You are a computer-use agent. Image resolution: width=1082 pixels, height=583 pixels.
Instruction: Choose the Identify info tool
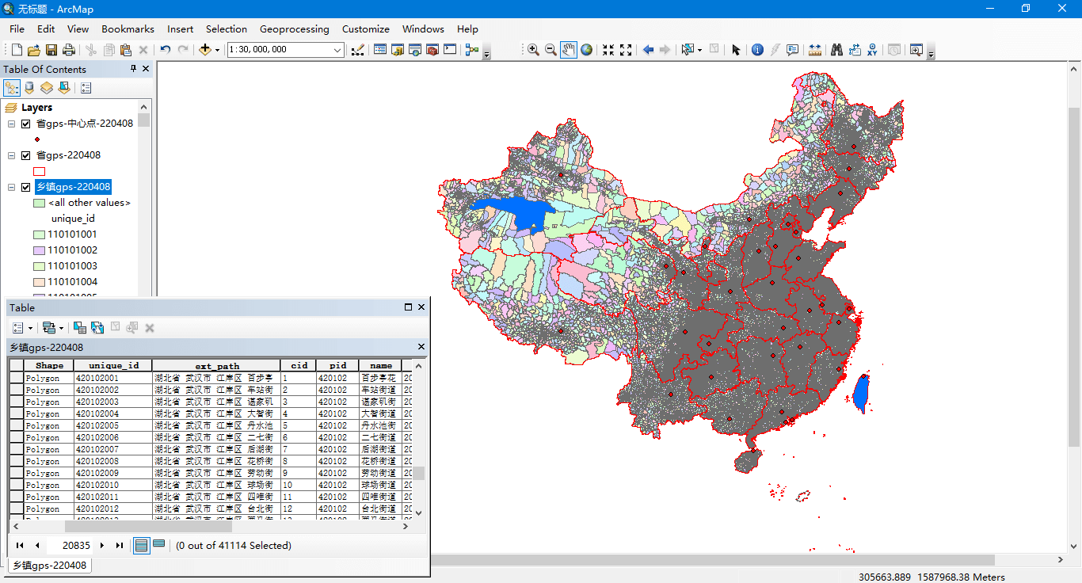click(x=757, y=50)
